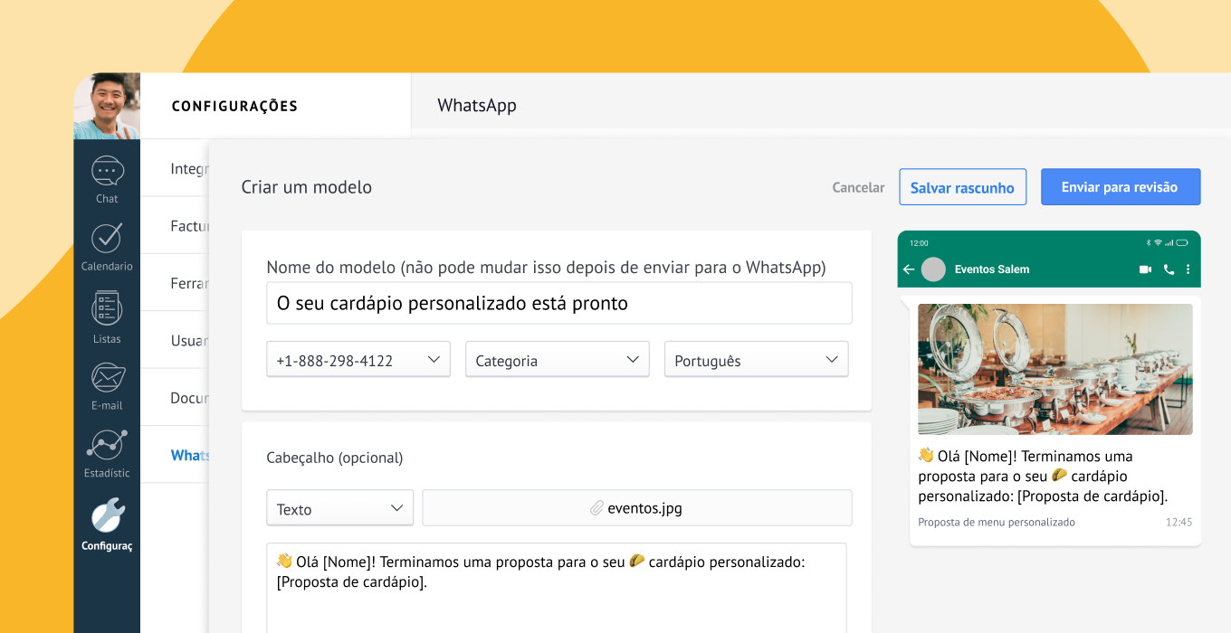Click the CONFIGURAÇÕES sidebar heading
1231x633 pixels.
pos(234,106)
